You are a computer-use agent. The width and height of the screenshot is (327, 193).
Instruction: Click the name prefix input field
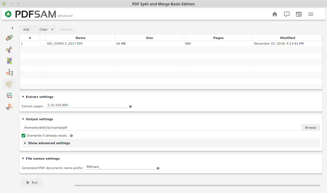pos(120,167)
